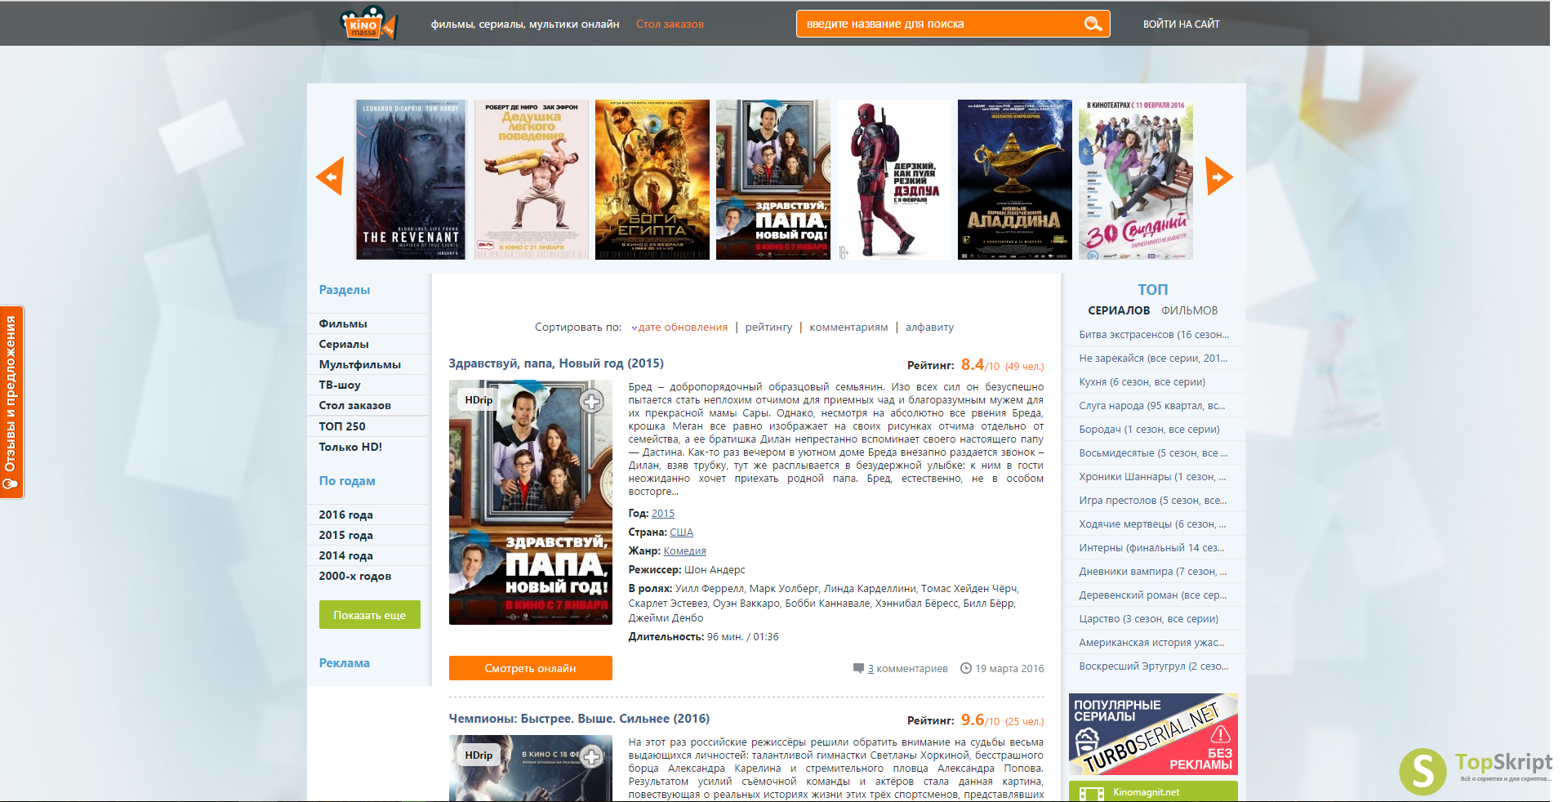Open 'Деревенский роман' entry

pos(1153,595)
